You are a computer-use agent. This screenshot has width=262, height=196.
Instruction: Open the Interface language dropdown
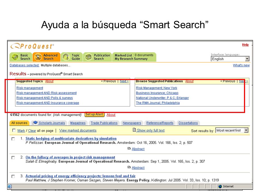pos(230,59)
